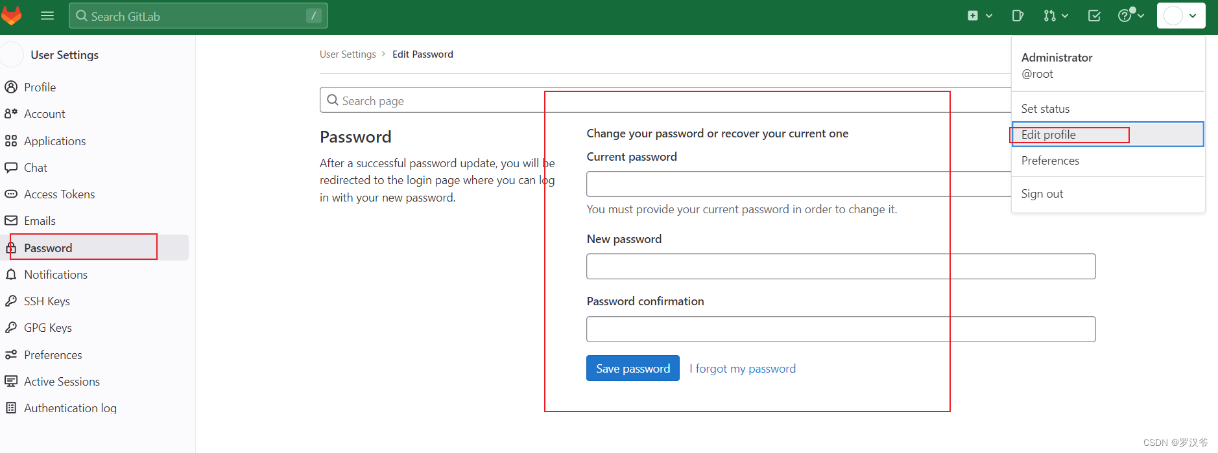Click the Access Tokens icon
1218x453 pixels.
point(11,194)
